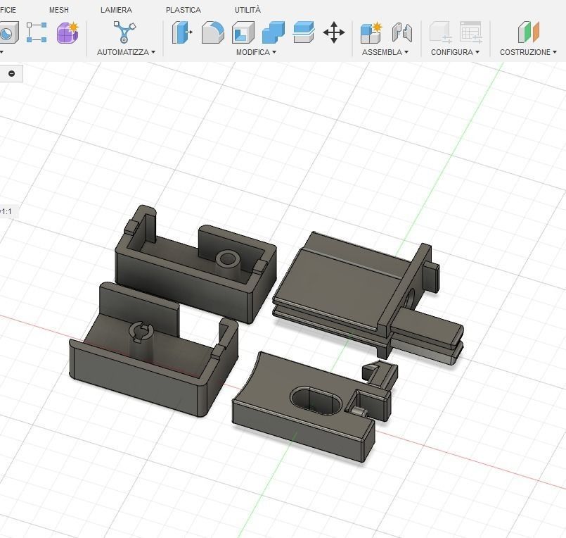The height and width of the screenshot is (538, 566).
Task: Open the CONFIGURA dropdown menu
Action: click(x=455, y=52)
